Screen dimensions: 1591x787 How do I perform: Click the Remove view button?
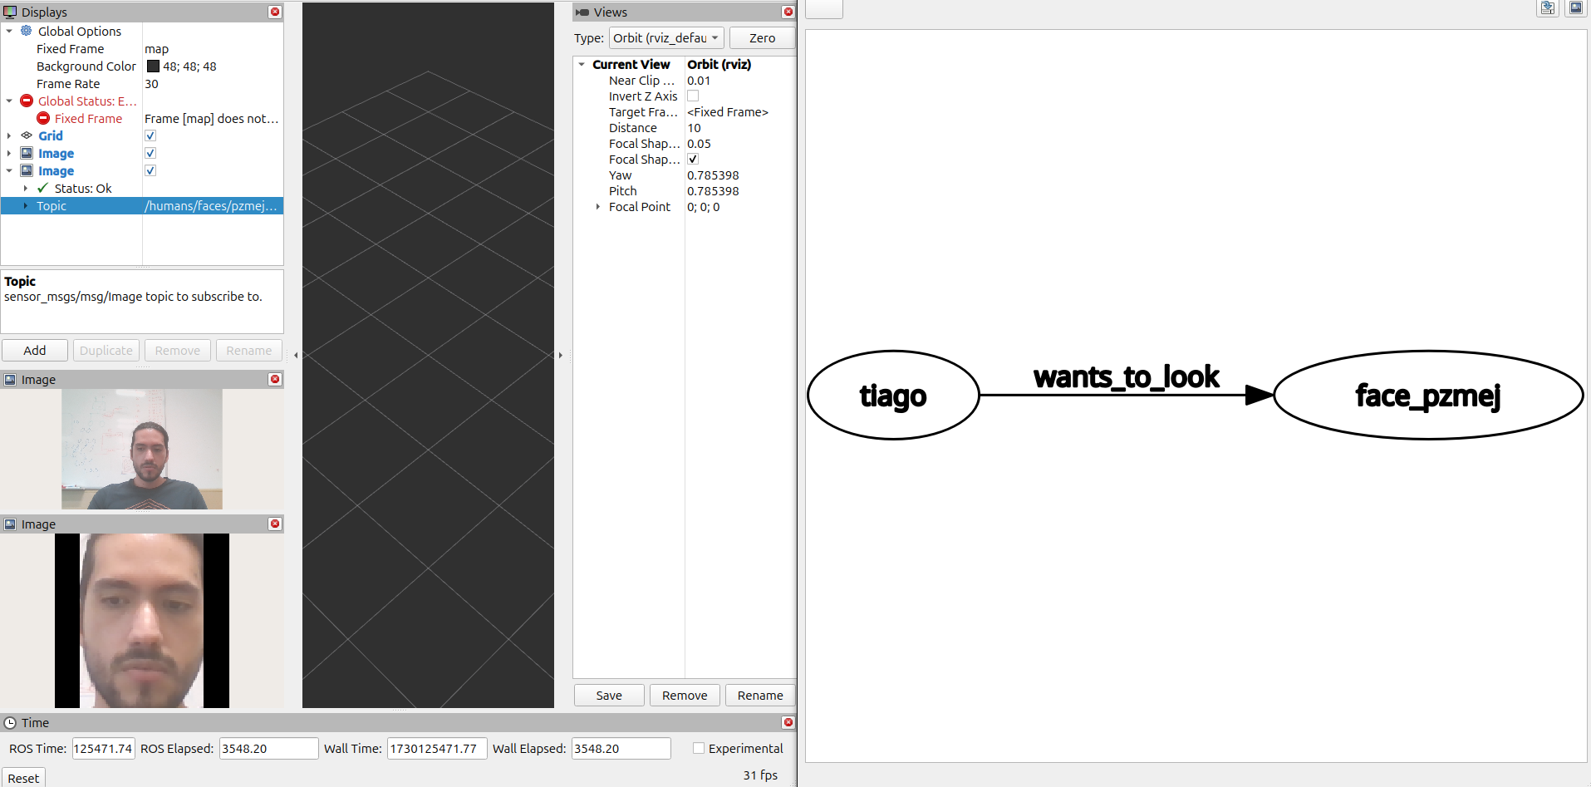(x=685, y=695)
